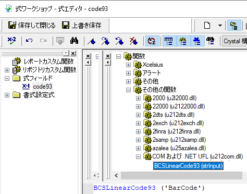Image resolution: width=247 pixels, height=194 pixels.
Task: Expand the その他 function group
Action: pyautogui.click(x=128, y=81)
